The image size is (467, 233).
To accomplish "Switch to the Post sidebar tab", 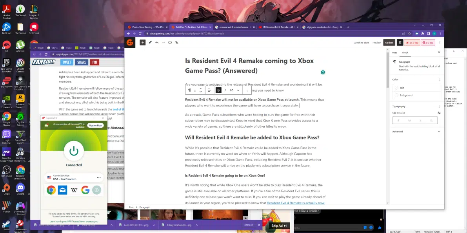I will 394,52.
